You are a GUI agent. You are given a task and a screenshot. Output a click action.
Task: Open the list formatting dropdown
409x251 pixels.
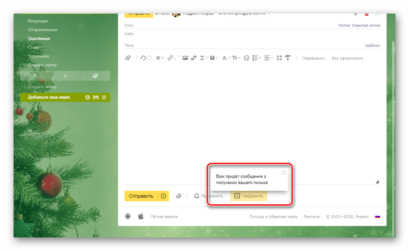(x=257, y=58)
